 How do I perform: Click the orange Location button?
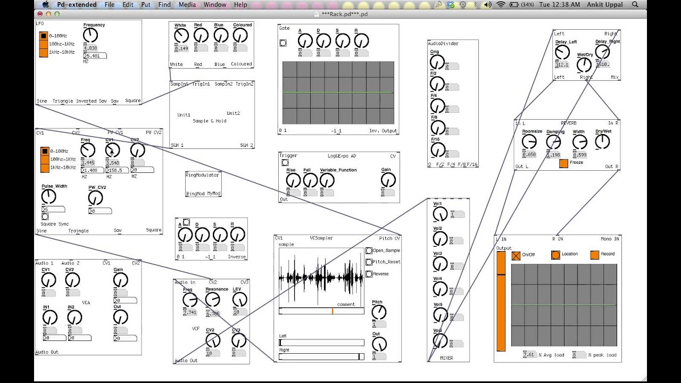point(555,255)
